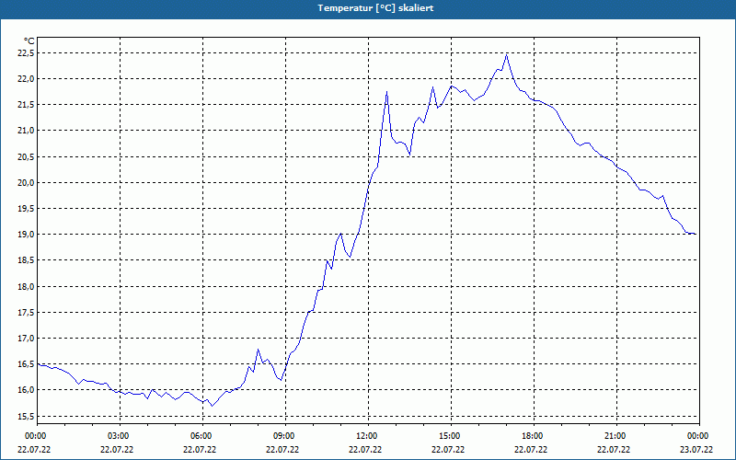Select the '03:00' x-axis time label

tap(117, 436)
